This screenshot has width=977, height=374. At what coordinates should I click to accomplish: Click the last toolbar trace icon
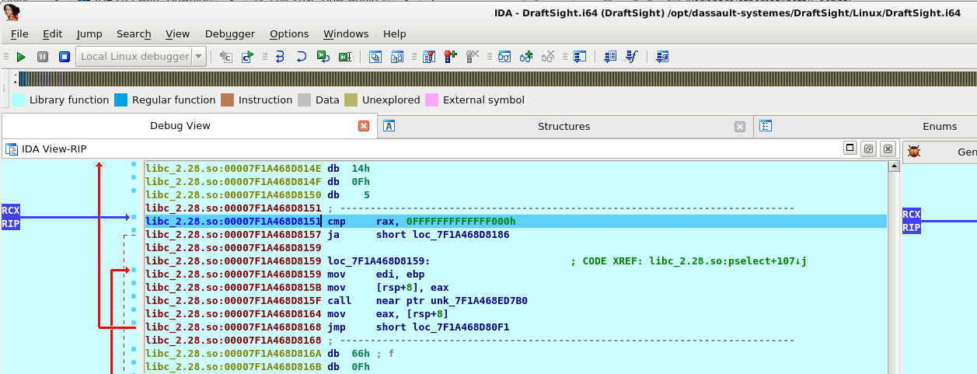[x=662, y=57]
